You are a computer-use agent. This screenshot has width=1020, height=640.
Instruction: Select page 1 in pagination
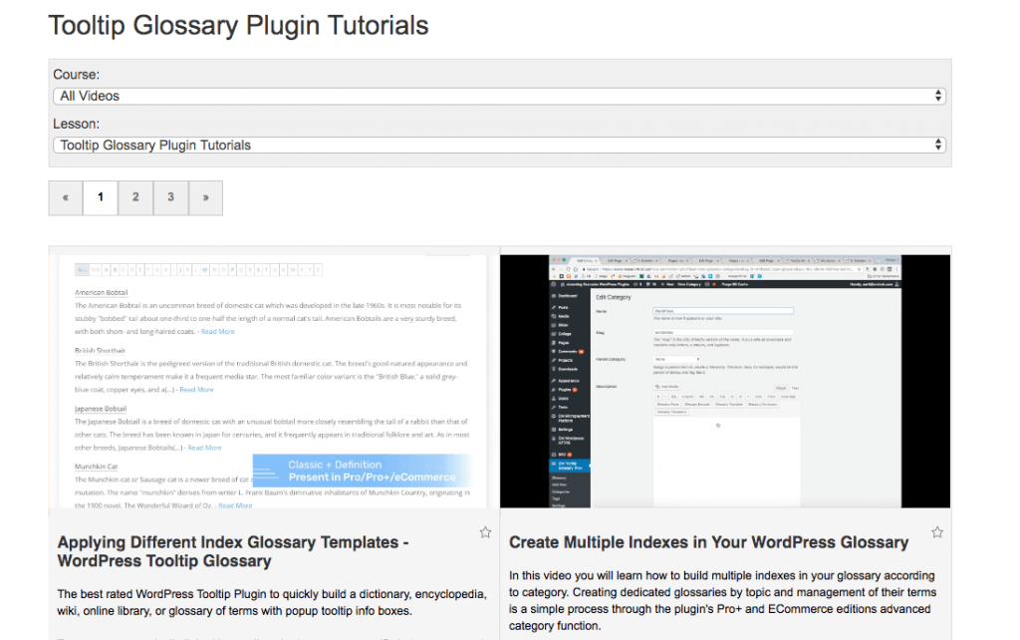[101, 197]
